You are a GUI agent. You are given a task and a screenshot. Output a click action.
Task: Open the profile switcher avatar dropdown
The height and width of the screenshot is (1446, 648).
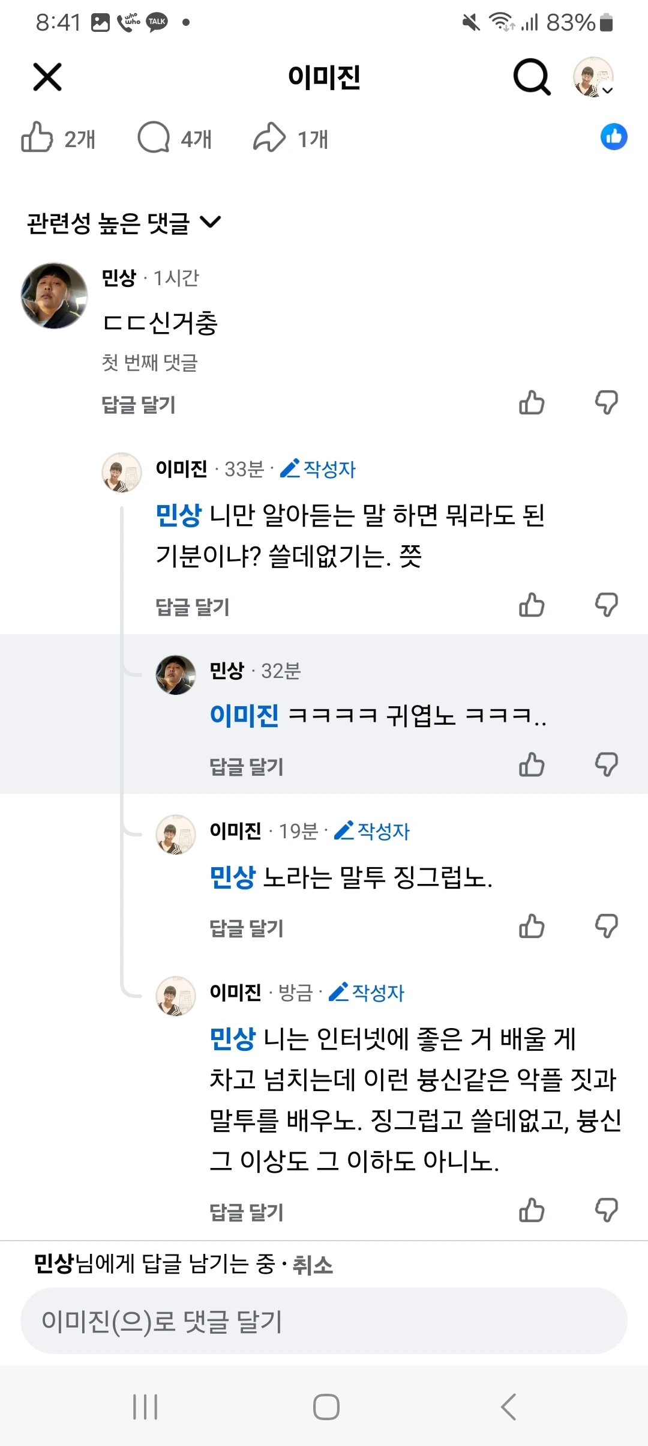pos(593,77)
